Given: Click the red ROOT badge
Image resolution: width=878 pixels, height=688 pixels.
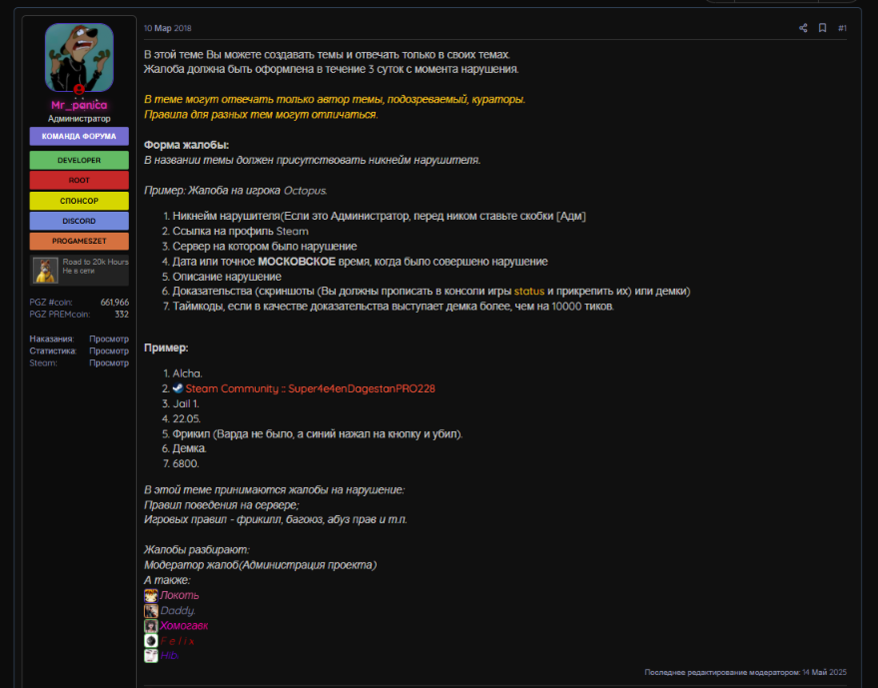Looking at the screenshot, I should [x=79, y=181].
